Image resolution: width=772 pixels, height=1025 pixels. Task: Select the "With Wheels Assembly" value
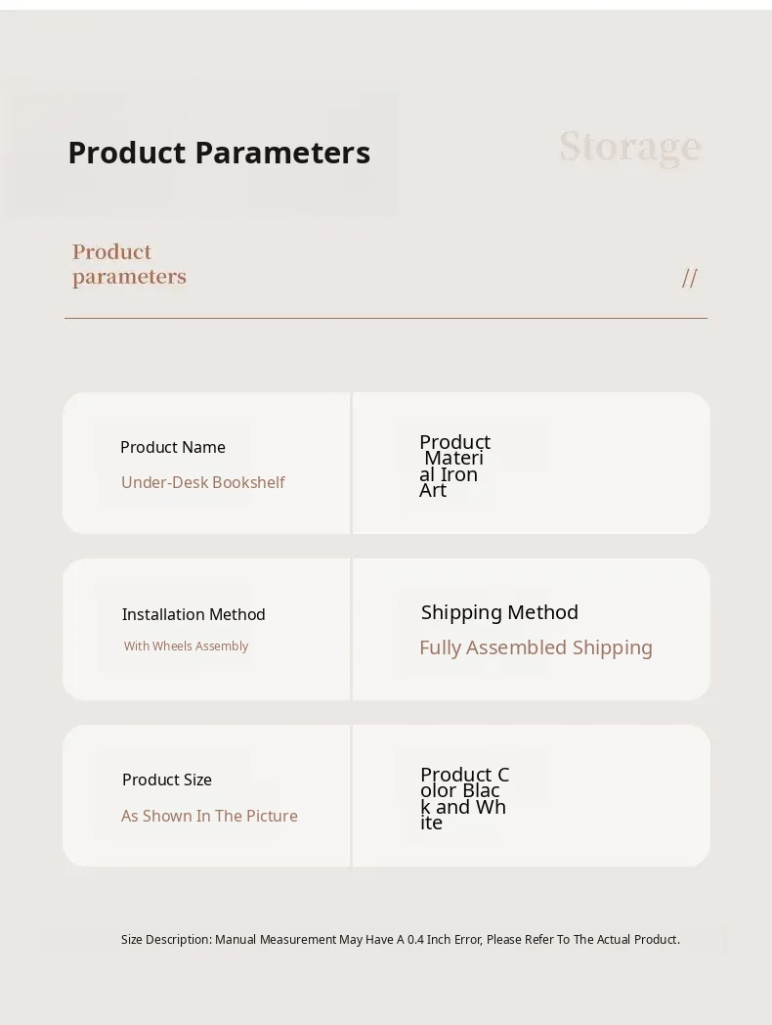pyautogui.click(x=186, y=646)
